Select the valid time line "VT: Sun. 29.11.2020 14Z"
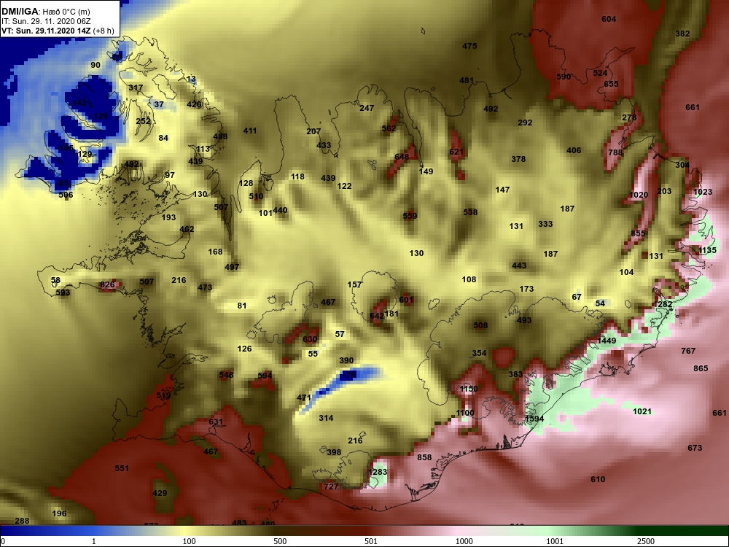The width and height of the screenshot is (729, 547). (x=46, y=31)
